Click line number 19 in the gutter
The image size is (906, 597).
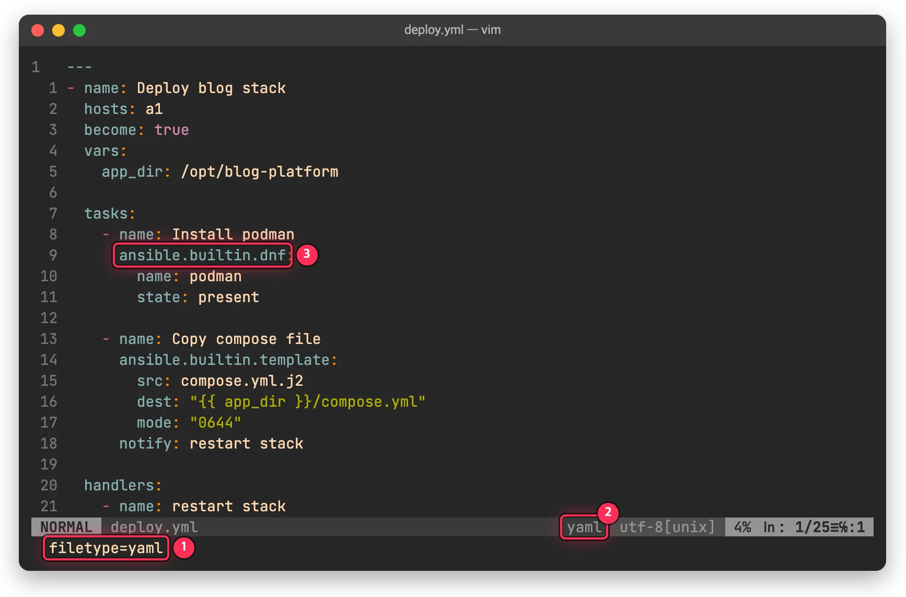click(x=49, y=464)
